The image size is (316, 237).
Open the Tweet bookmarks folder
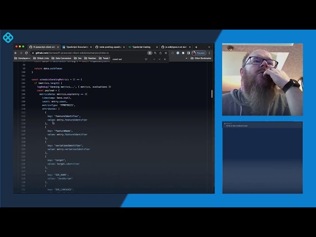point(104,58)
